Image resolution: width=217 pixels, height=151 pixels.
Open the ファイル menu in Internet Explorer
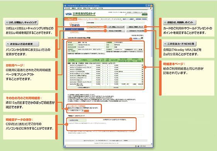coord(68,9)
